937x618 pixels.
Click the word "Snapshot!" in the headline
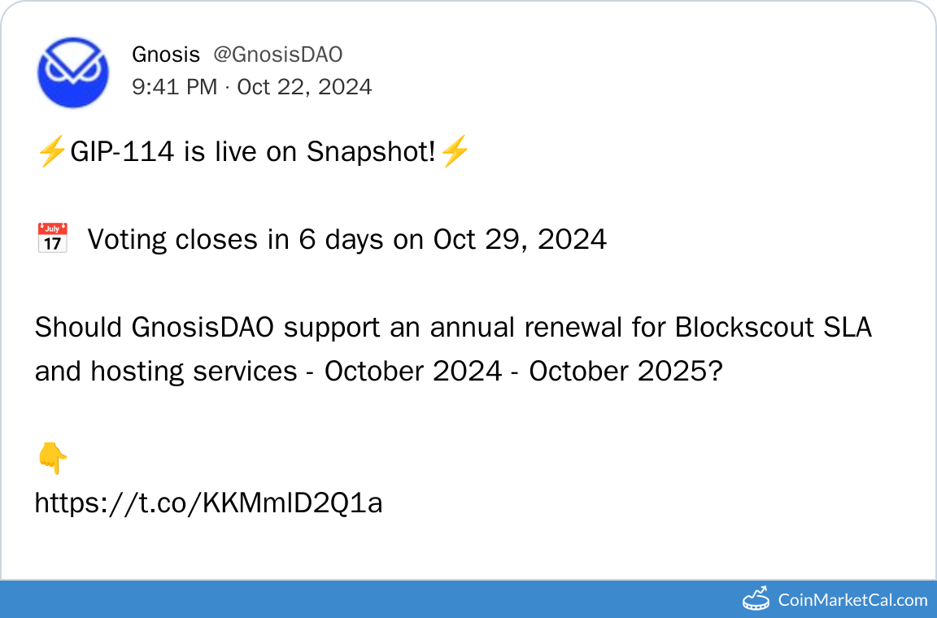[x=372, y=151]
